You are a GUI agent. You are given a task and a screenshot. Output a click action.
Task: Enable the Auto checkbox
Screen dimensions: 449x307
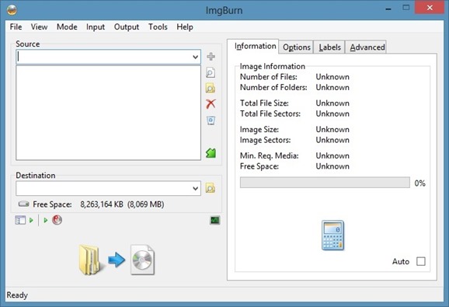(x=421, y=261)
